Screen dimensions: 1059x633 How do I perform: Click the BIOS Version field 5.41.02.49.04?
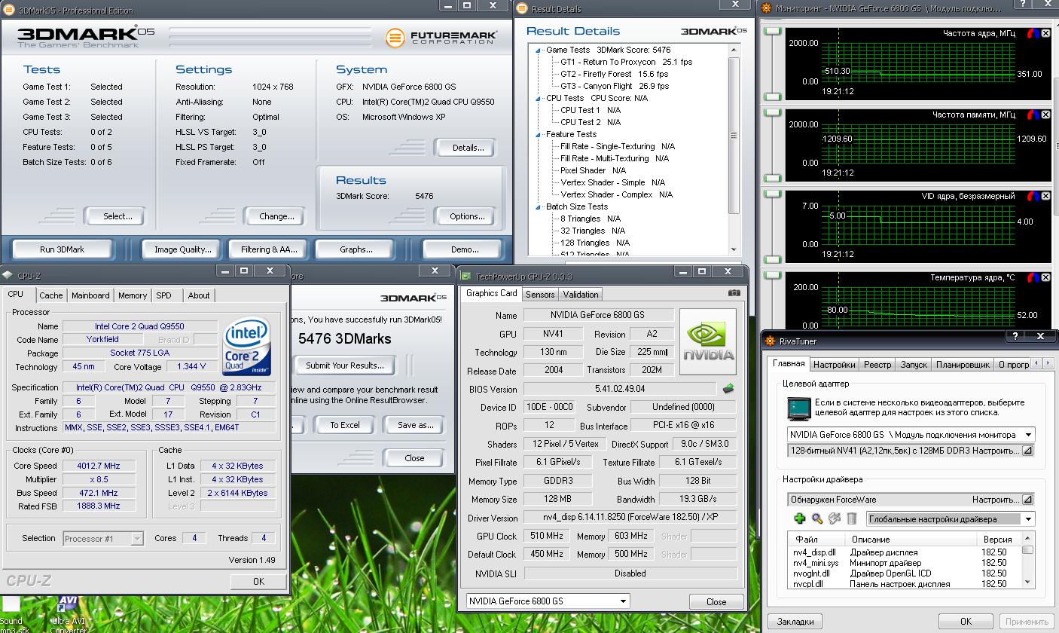pyautogui.click(x=620, y=389)
